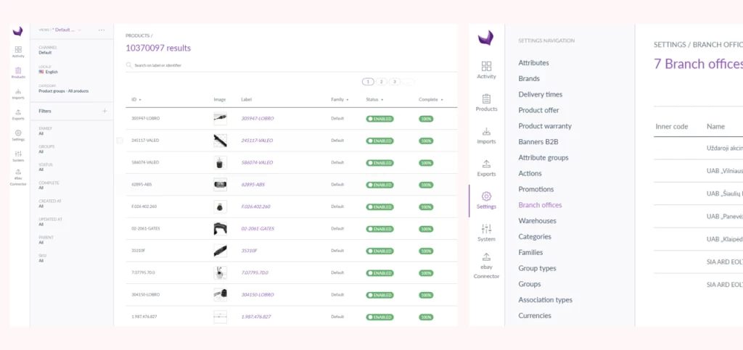Viewport: 743px width, 350px height.
Task: Click the product thumbnail for 62895-ABS
Action: coord(220,184)
